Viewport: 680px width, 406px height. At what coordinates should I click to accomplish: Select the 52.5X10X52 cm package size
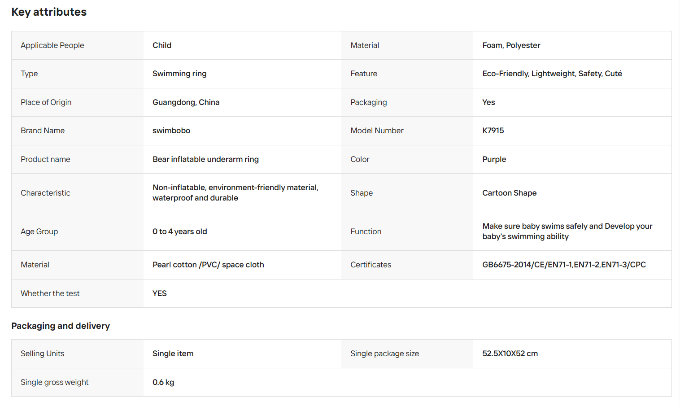pyautogui.click(x=510, y=354)
